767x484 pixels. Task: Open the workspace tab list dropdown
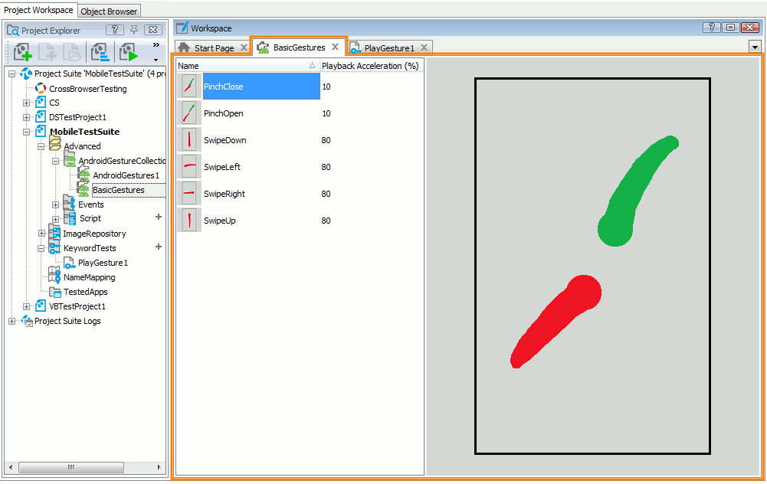(755, 47)
